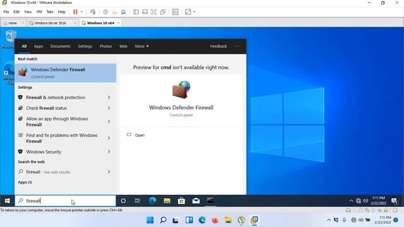Toggle the thumbnail bar icon in toolbar
The width and height of the screenshot is (404, 227).
[x=145, y=12]
